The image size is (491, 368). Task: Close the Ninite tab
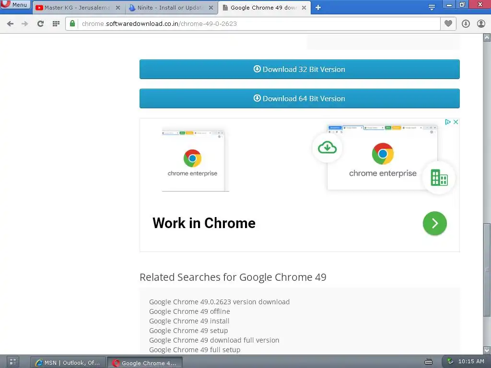[x=211, y=8]
